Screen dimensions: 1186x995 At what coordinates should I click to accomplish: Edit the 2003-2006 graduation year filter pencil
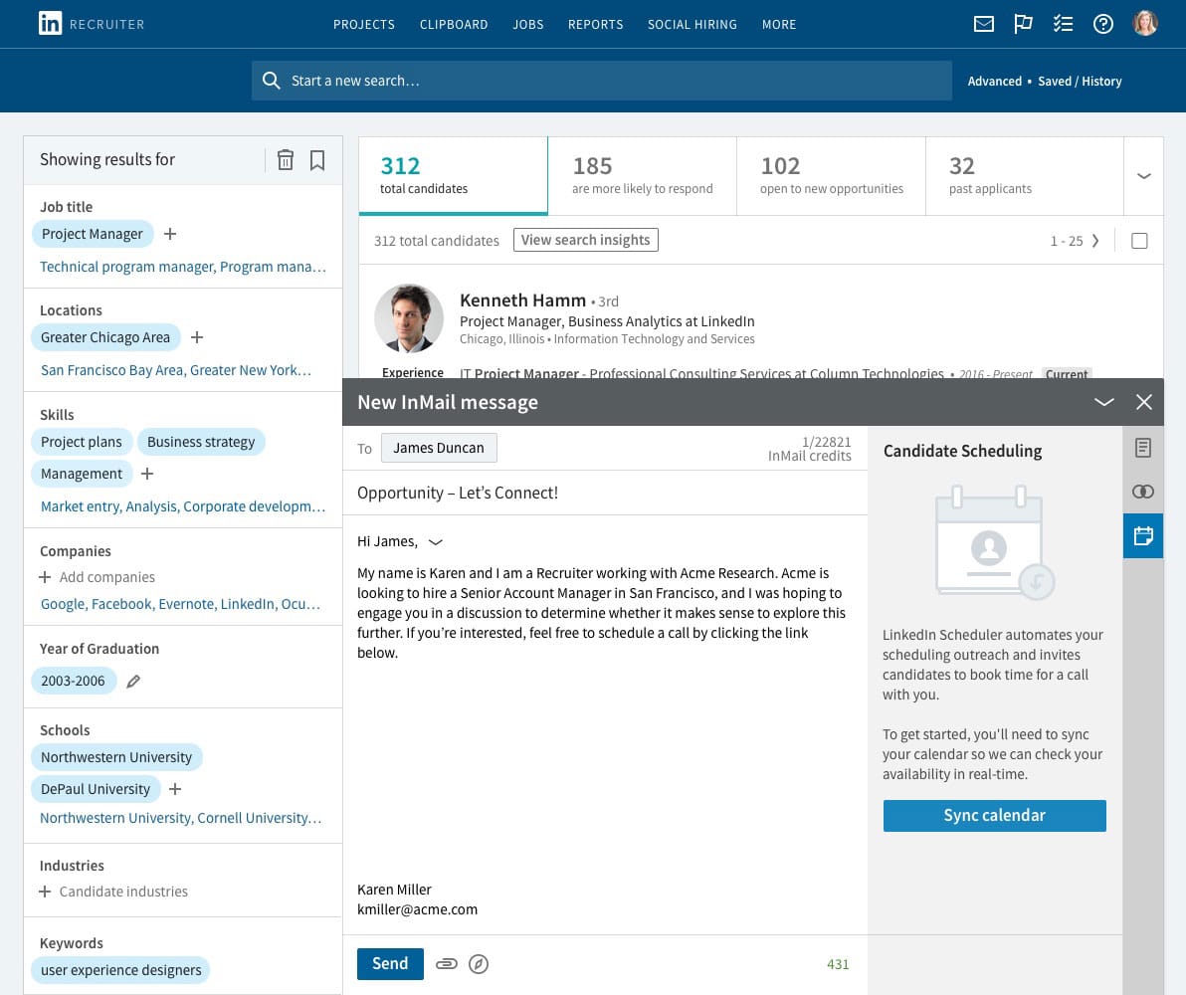(133, 681)
